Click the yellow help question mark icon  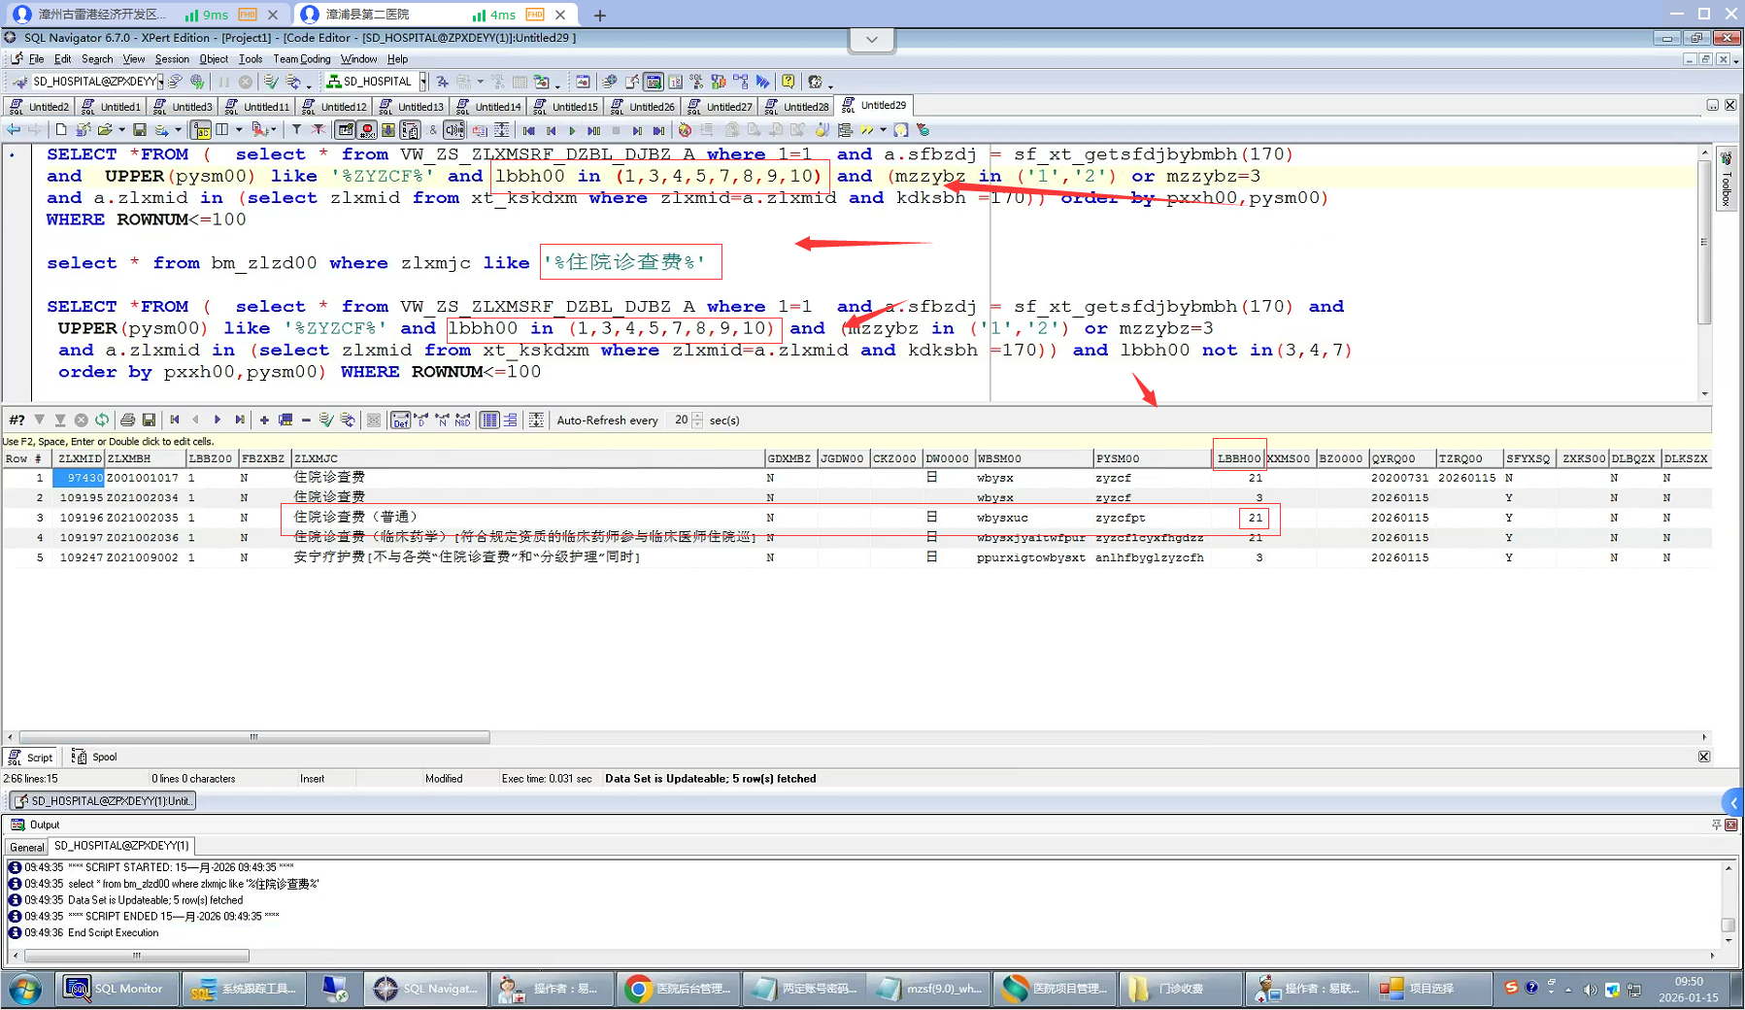(789, 82)
